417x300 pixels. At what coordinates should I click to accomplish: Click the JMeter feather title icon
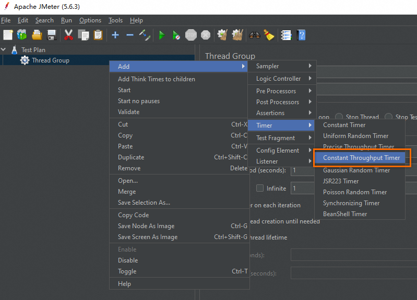pos(7,6)
